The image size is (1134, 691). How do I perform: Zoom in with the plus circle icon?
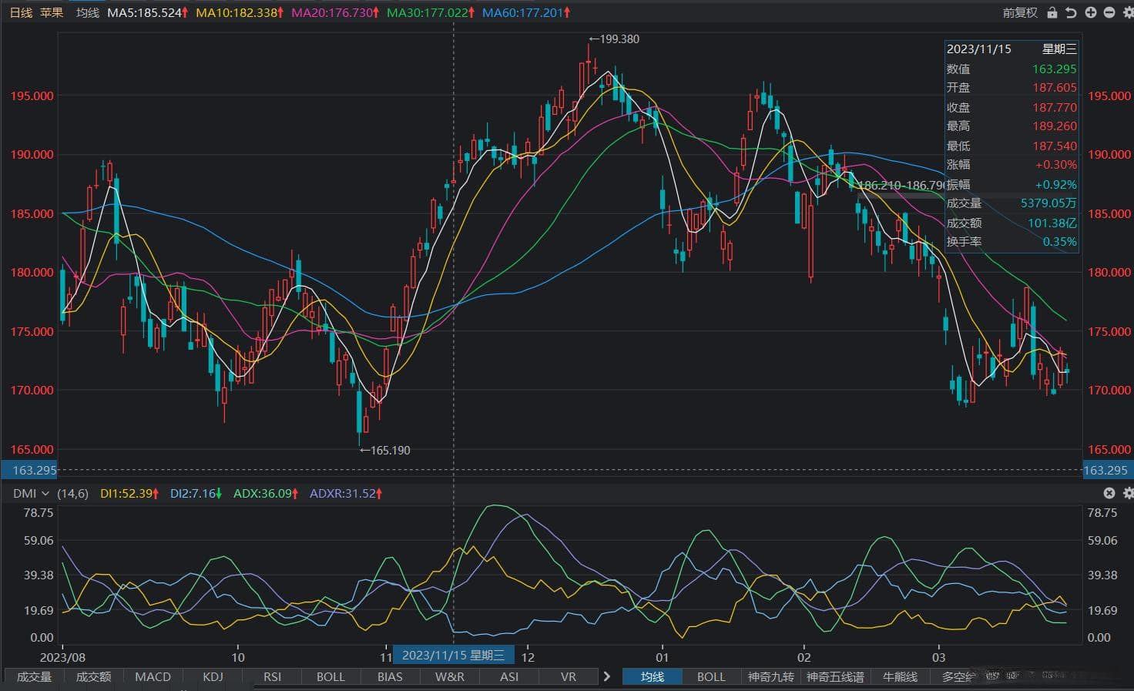tap(1091, 13)
